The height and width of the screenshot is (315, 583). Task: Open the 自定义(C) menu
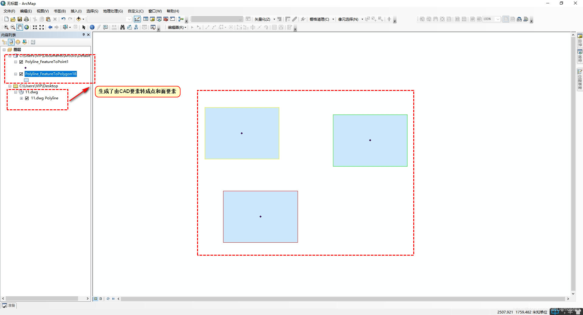click(136, 11)
